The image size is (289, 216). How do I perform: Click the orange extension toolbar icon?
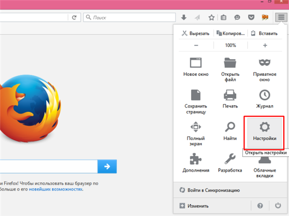pyautogui.click(x=265, y=17)
